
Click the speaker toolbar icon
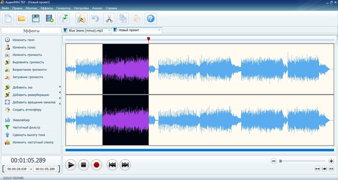[81, 19]
